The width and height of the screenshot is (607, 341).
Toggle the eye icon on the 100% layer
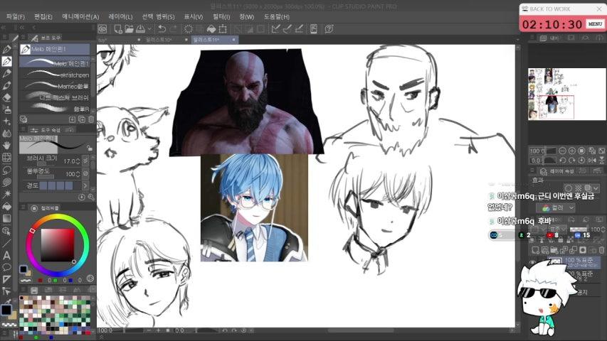point(533,261)
